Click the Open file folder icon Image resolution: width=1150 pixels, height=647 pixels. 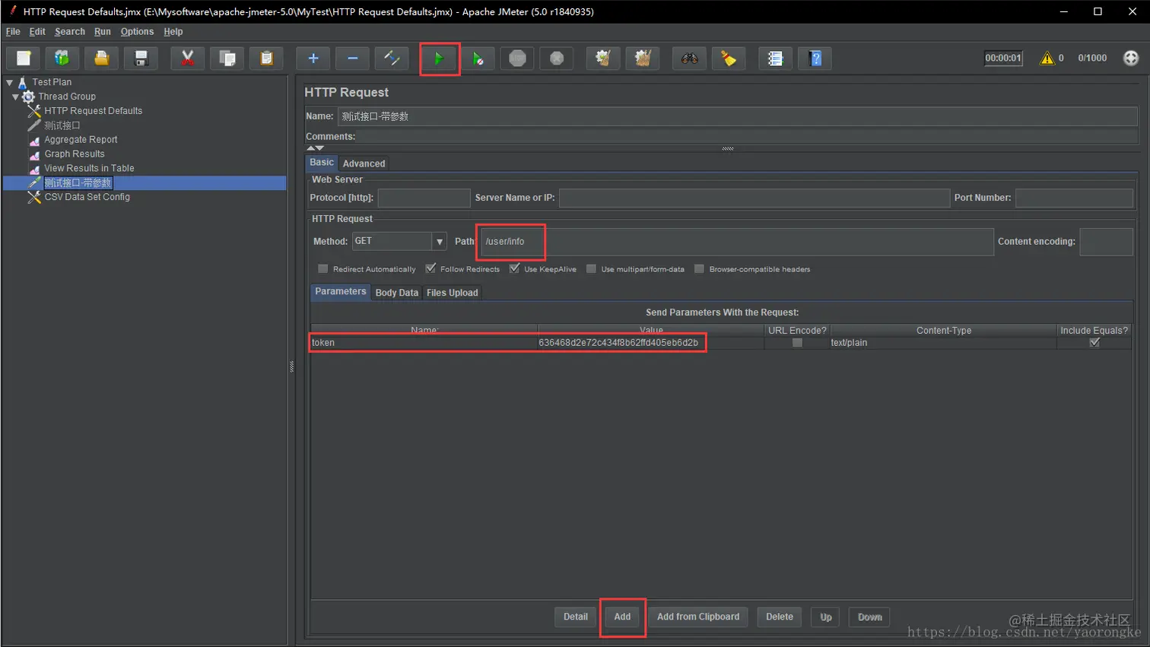102,59
